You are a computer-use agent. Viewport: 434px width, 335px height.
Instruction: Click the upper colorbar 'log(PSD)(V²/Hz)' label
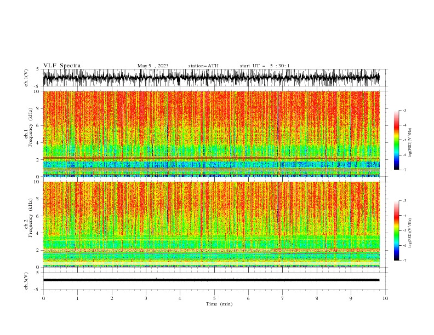[x=410, y=143]
